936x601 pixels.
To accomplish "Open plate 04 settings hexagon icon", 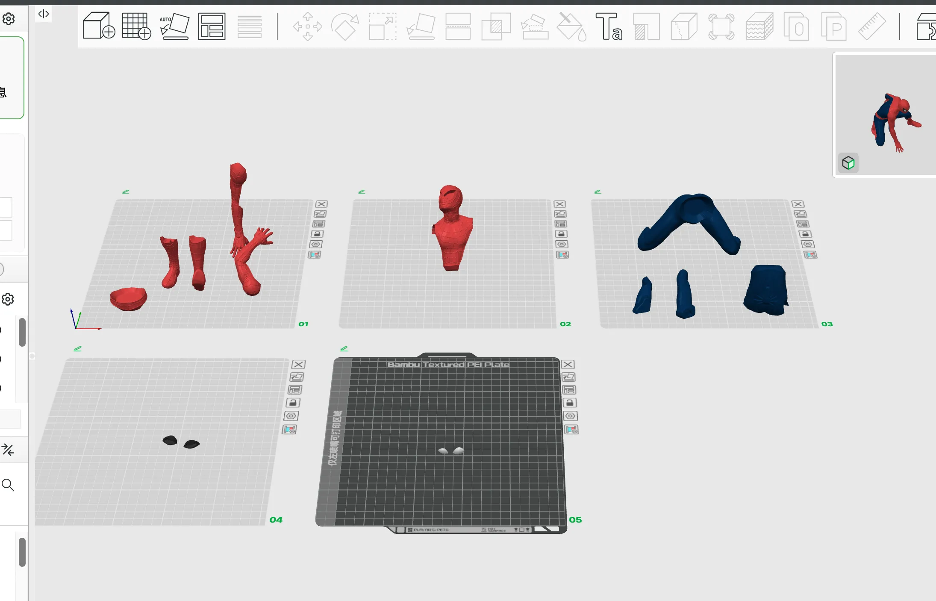I will [291, 416].
